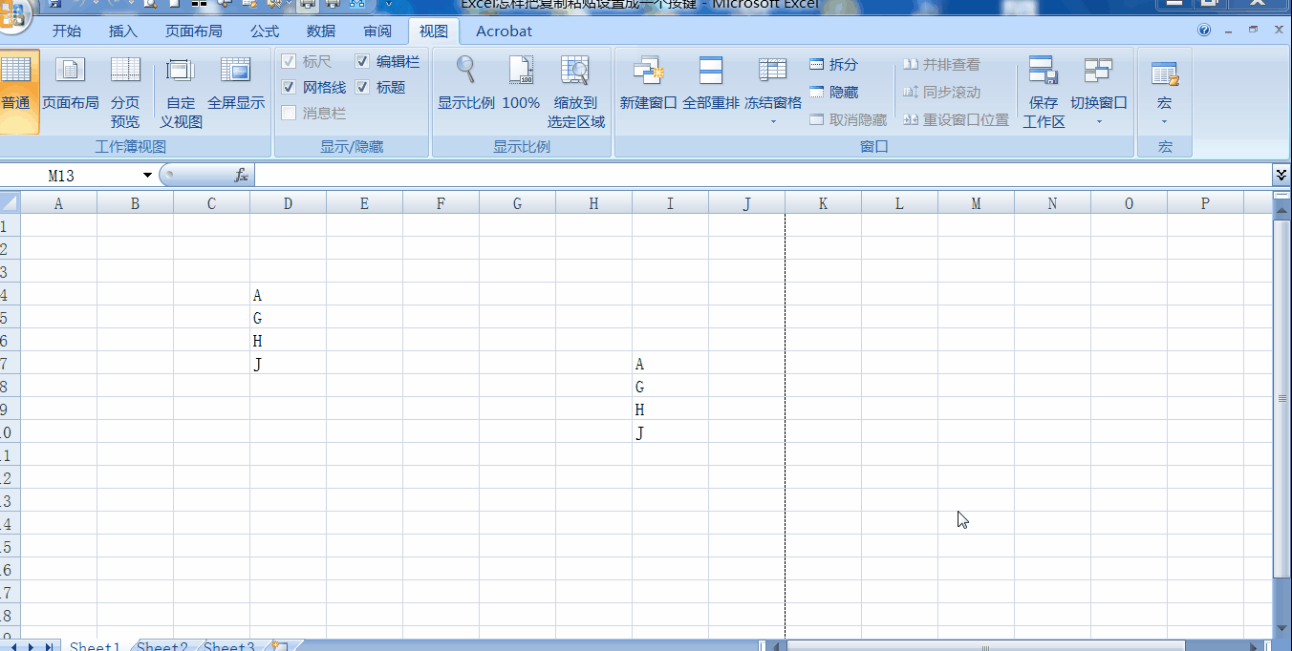This screenshot has width=1292, height=651.
Task: Open the Name Box dropdown arrow
Action: coord(147,175)
